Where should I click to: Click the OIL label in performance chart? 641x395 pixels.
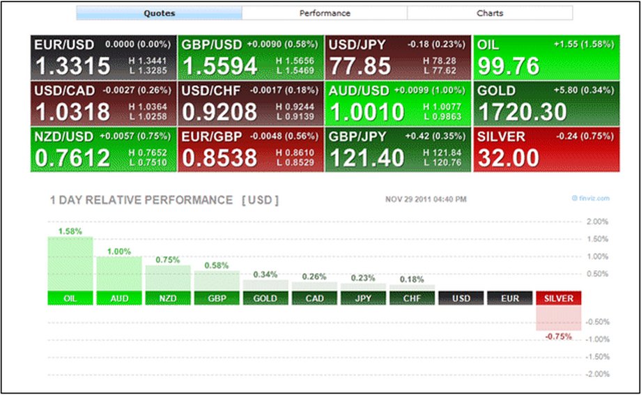point(70,298)
